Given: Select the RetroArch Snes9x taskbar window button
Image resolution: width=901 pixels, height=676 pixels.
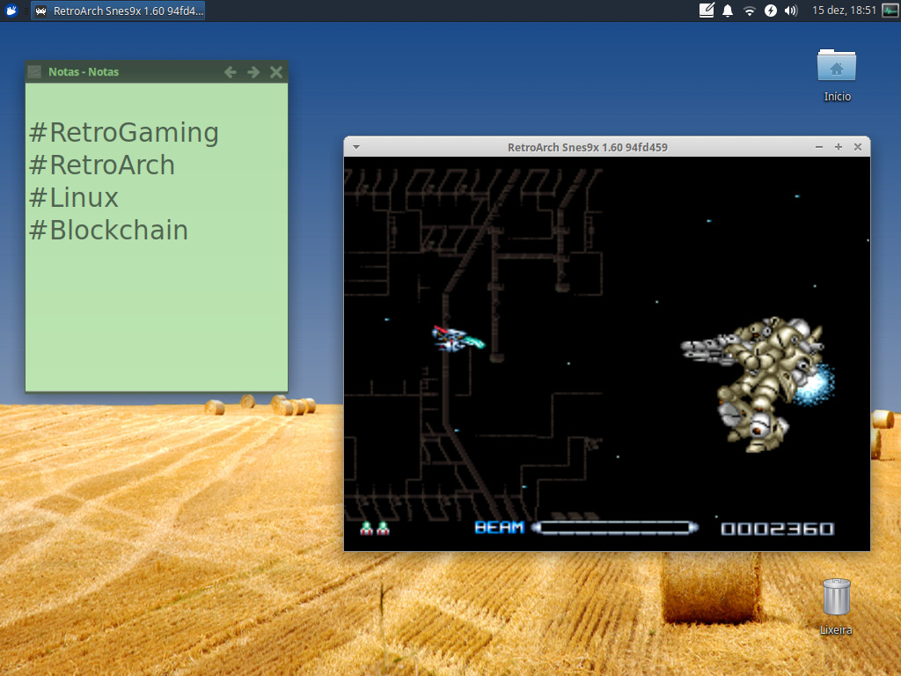Looking at the screenshot, I should (119, 11).
